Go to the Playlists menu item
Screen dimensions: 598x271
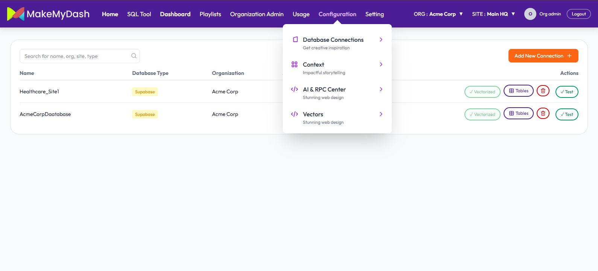(210, 14)
